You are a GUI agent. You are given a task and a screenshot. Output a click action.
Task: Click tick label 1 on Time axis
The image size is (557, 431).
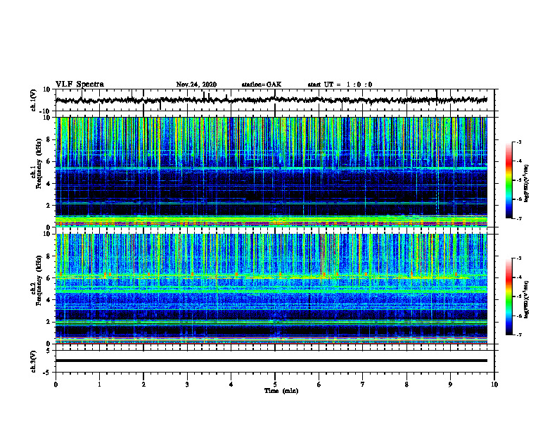tap(99, 385)
